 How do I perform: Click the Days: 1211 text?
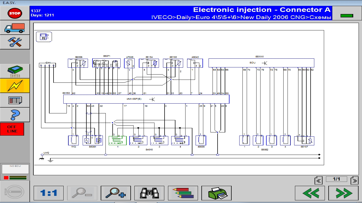[x=42, y=15]
